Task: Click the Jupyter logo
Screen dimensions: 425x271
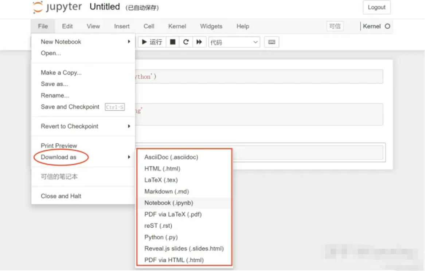Action: pyautogui.click(x=57, y=7)
